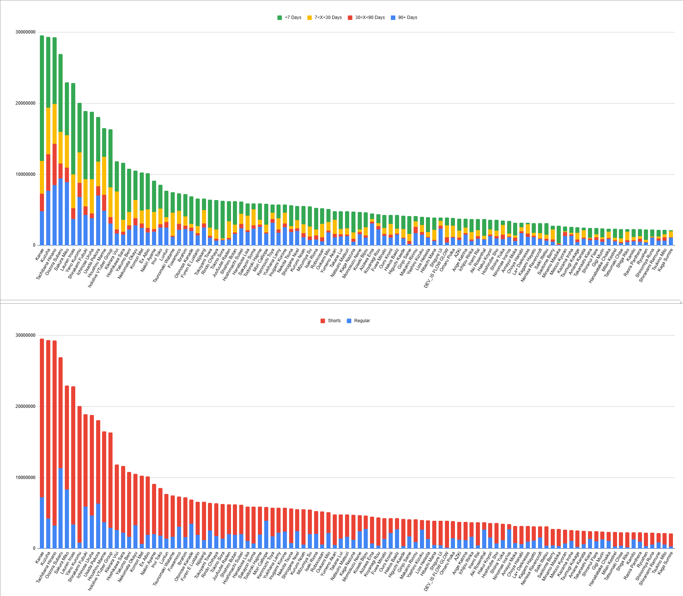
Task: Click Sakura Miko's green <7 Days segment
Action: point(67,109)
